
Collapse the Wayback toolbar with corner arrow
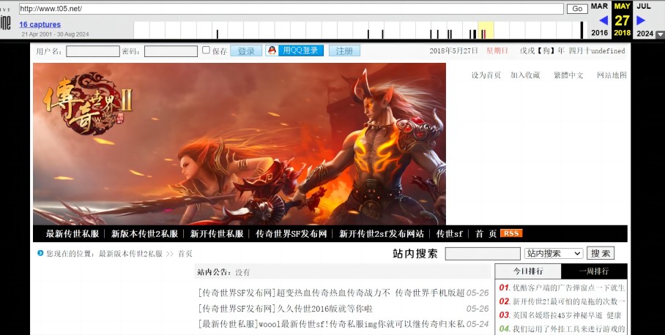coord(660,34)
